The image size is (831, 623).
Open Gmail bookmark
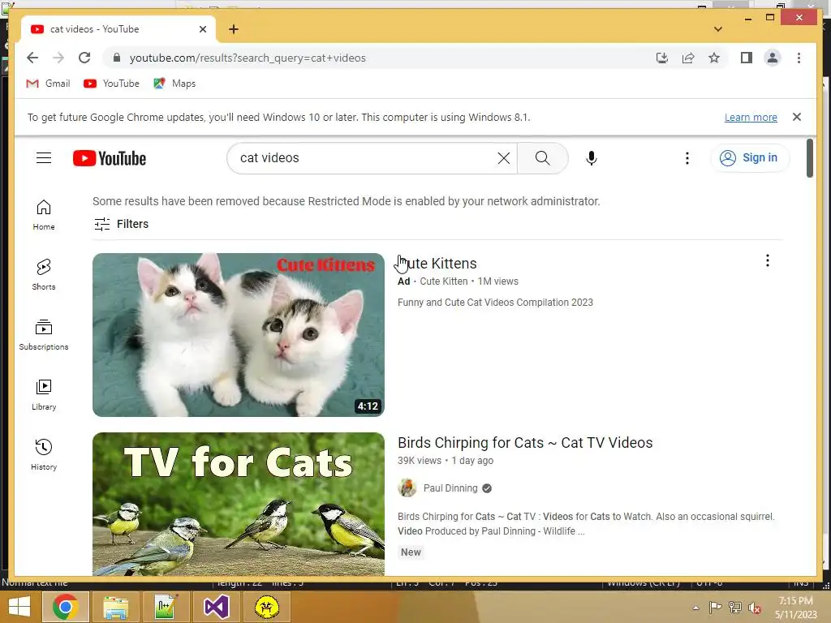48,84
